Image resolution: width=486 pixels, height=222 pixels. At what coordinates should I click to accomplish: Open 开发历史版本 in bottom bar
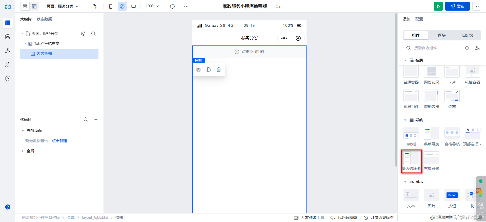coord(379,217)
